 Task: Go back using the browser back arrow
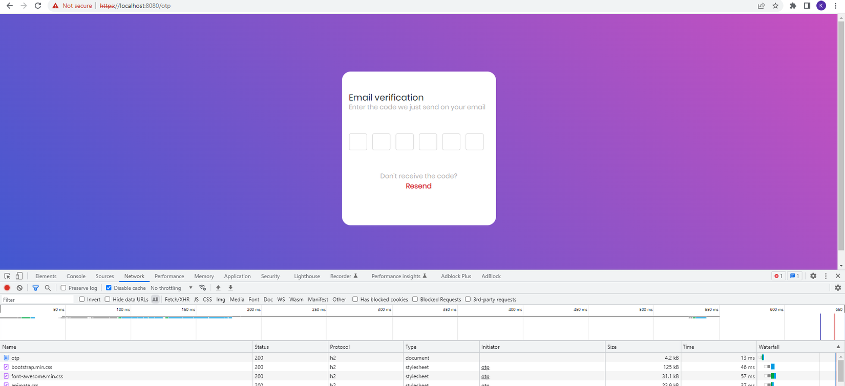(9, 6)
